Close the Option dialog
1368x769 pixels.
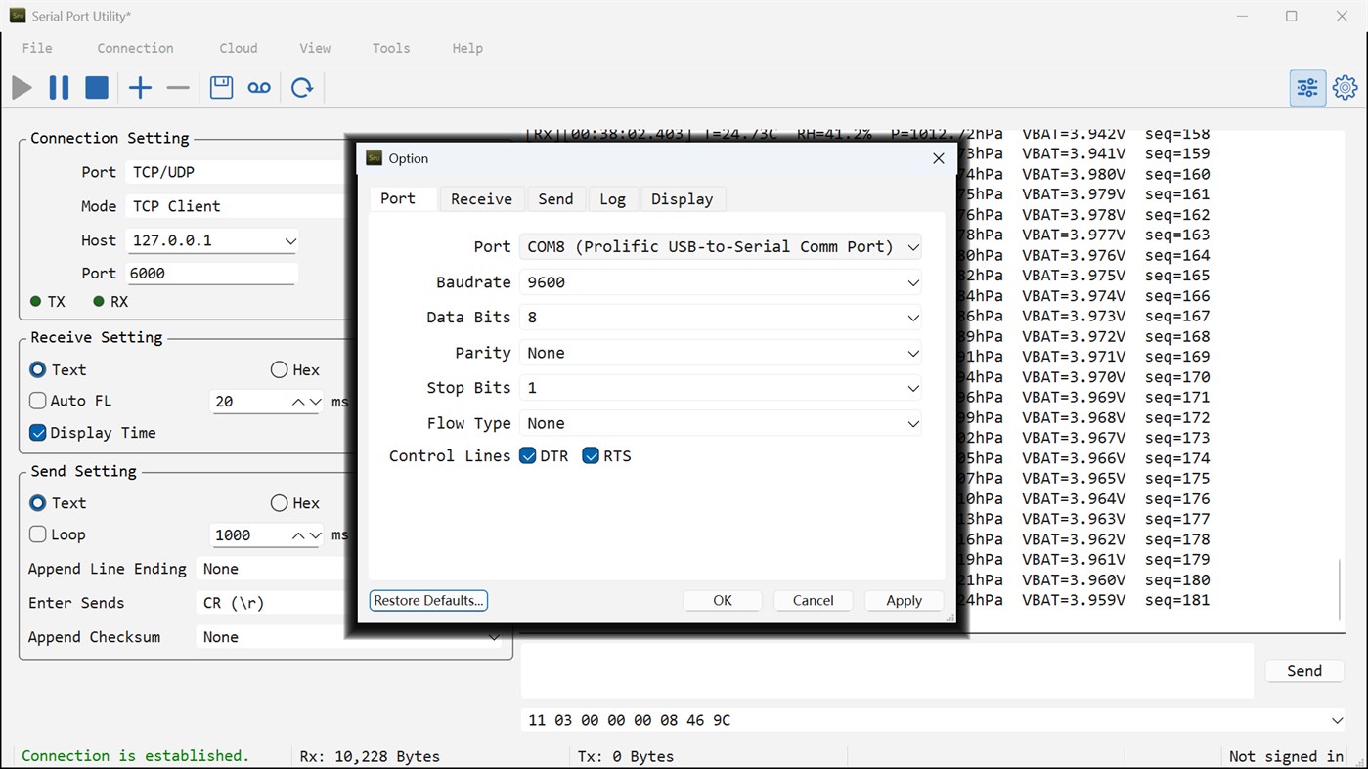(x=939, y=158)
